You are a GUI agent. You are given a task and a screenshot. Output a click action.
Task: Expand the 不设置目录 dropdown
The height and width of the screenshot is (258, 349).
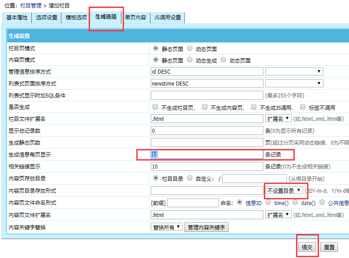[x=284, y=191]
